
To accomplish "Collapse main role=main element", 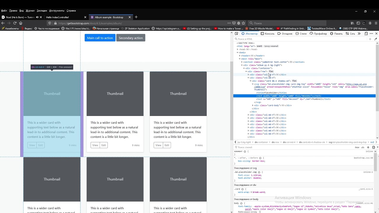I will click(x=240, y=59).
